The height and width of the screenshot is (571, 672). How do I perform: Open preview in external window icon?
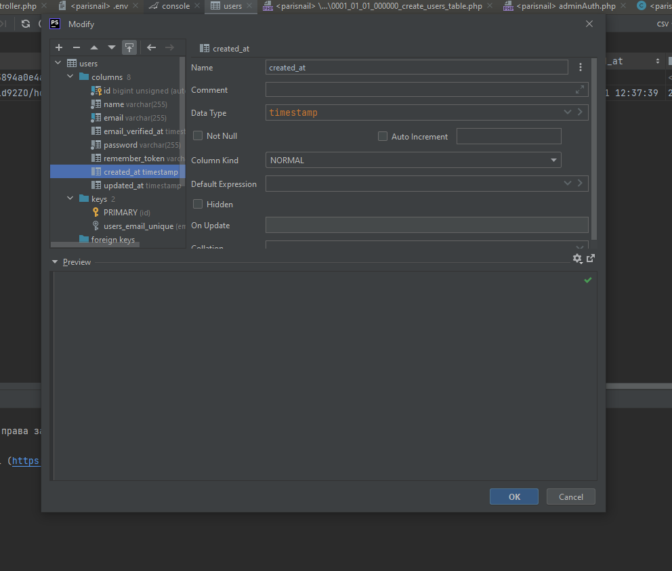tap(591, 258)
